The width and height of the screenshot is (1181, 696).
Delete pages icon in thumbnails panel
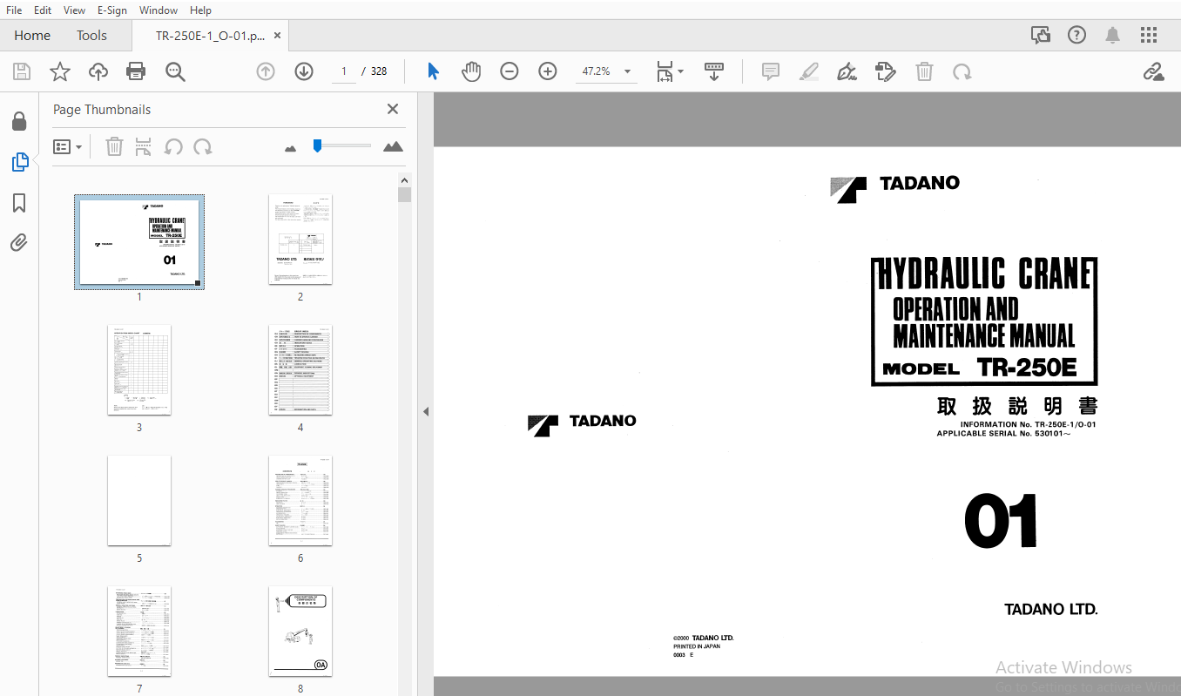click(x=114, y=146)
